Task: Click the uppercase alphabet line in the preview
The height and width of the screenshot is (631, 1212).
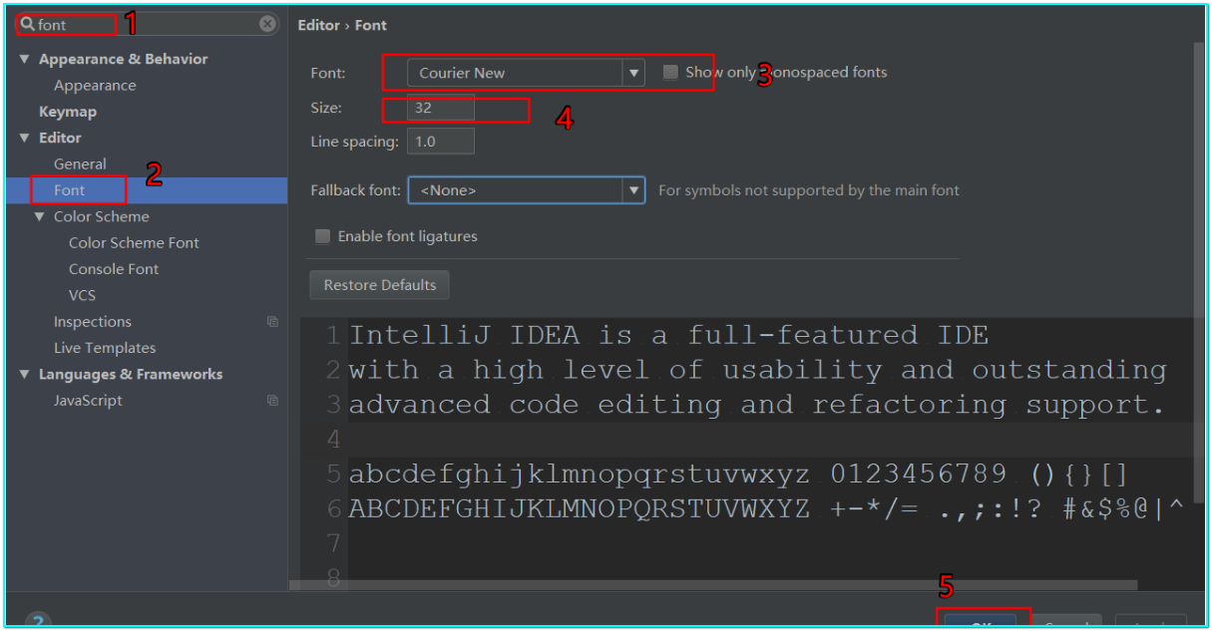Action: pos(766,509)
